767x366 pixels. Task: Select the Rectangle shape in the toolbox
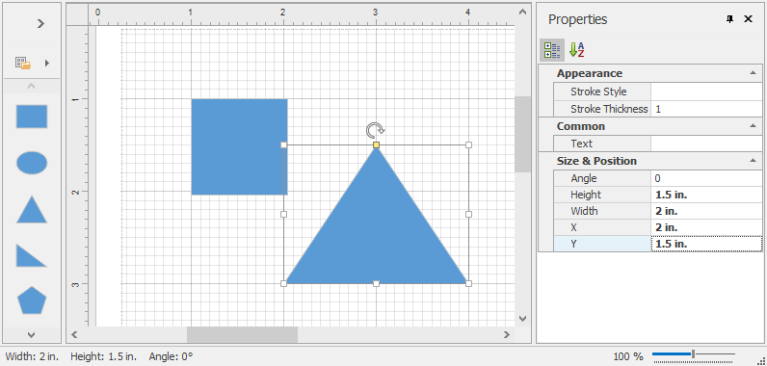(32, 117)
